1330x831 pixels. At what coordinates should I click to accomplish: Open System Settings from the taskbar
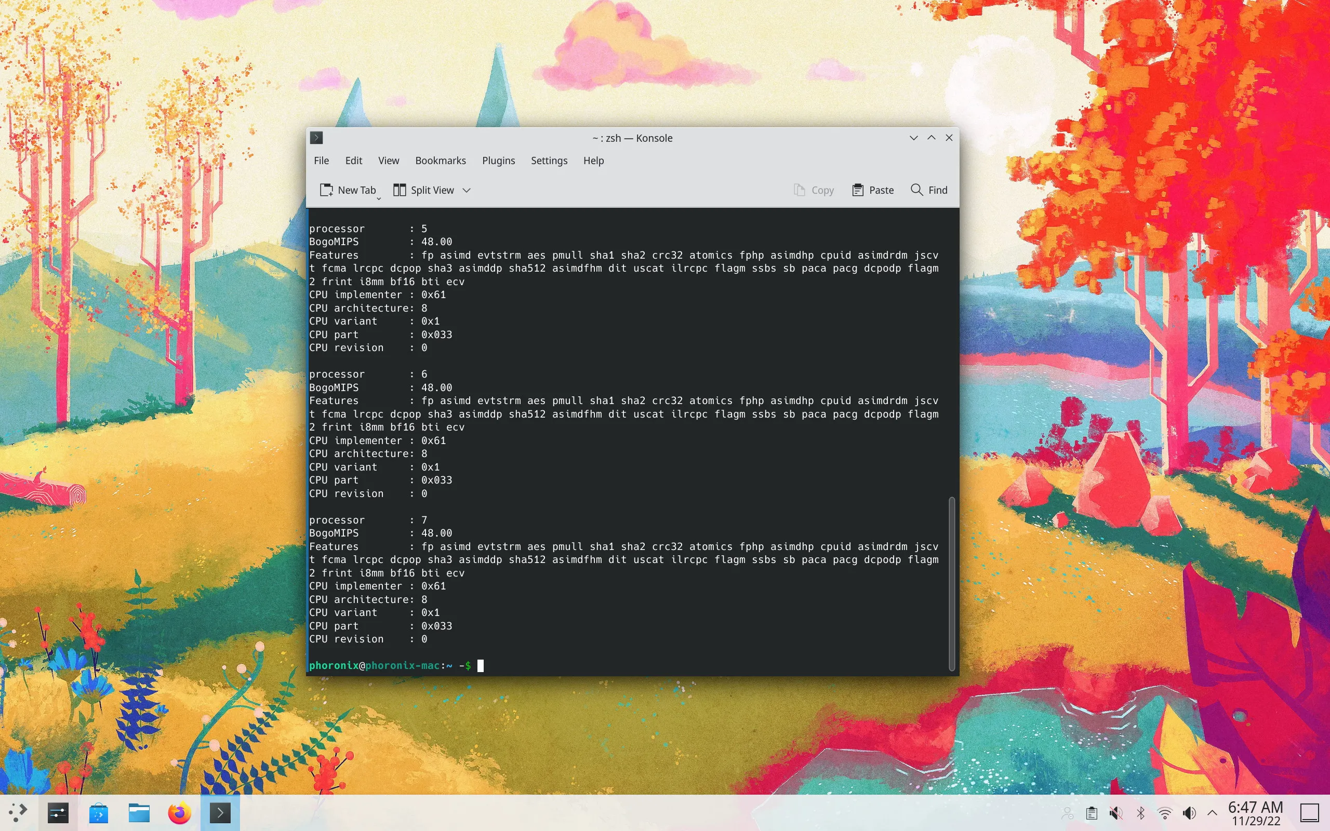coord(58,812)
